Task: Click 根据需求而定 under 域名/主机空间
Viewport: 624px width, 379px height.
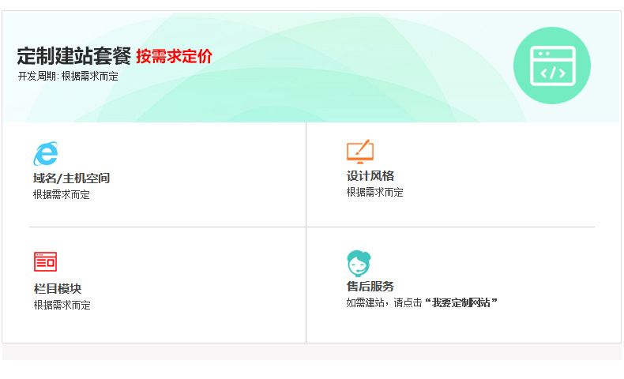Action: 62,195
